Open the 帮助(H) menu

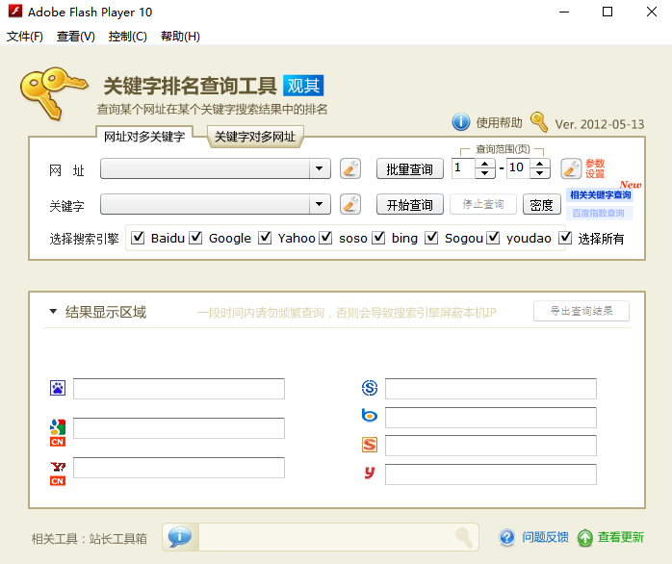click(180, 37)
